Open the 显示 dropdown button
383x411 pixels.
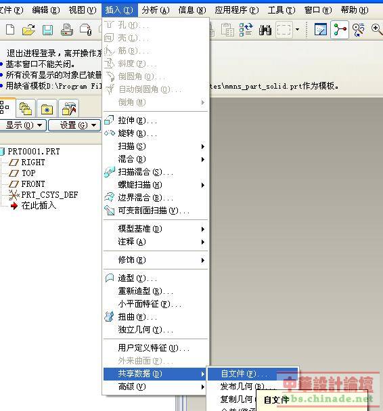point(24,125)
